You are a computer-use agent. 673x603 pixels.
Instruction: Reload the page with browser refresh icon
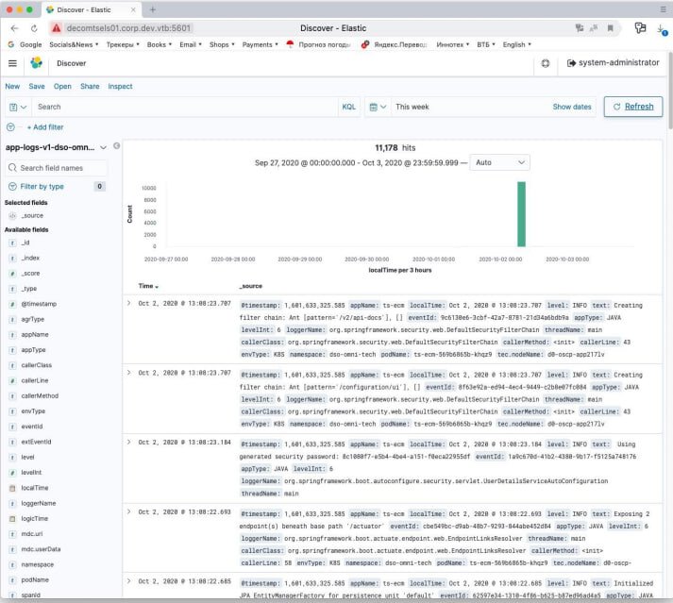[x=34, y=28]
